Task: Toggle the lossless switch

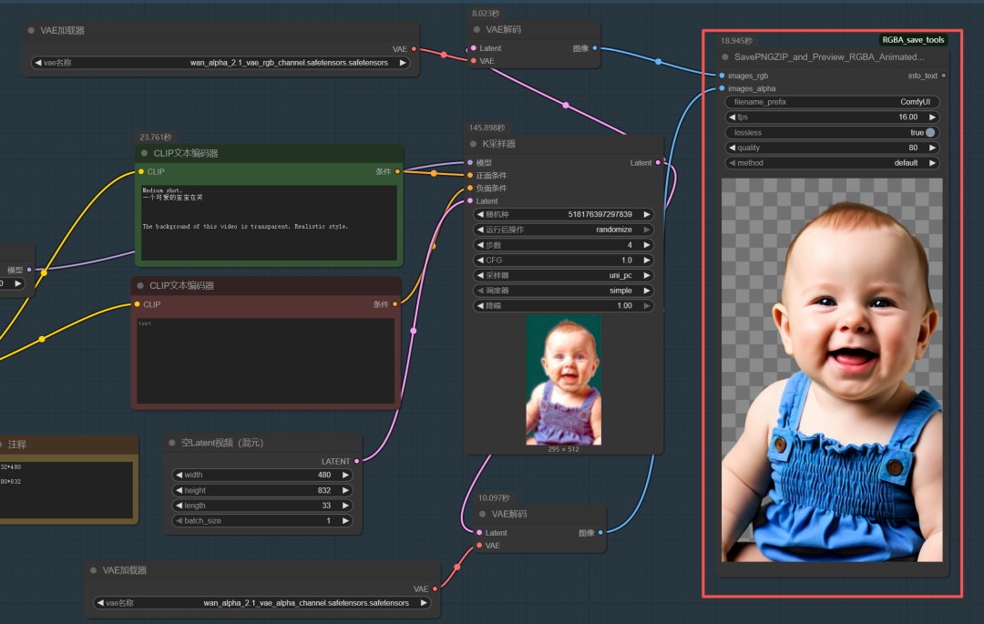Action: [x=929, y=132]
